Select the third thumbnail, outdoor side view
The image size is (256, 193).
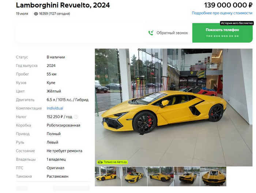coord(161,176)
